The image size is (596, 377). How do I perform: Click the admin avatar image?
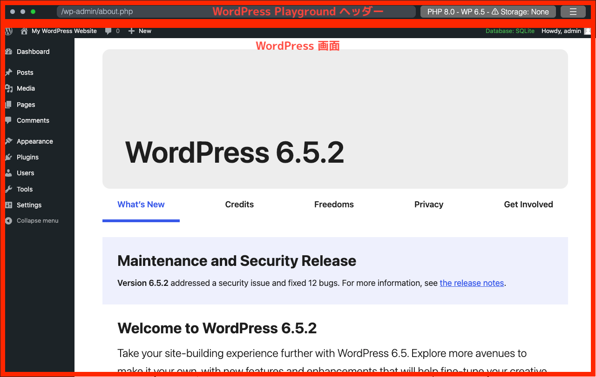click(x=588, y=31)
